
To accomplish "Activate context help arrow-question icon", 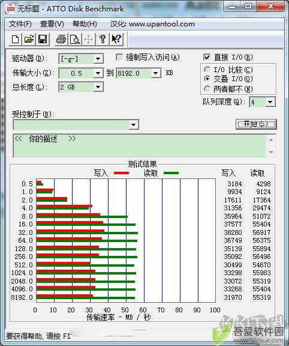I will pos(116,39).
